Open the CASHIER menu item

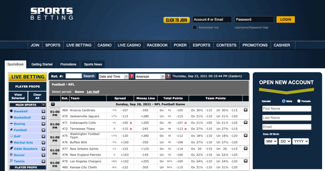click(282, 45)
